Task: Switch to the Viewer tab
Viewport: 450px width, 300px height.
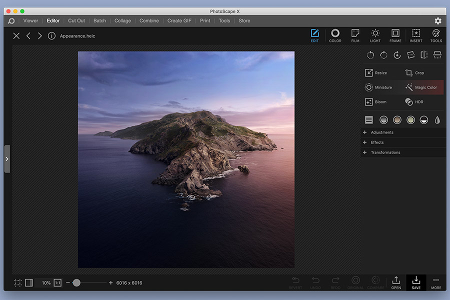Action: (x=30, y=20)
